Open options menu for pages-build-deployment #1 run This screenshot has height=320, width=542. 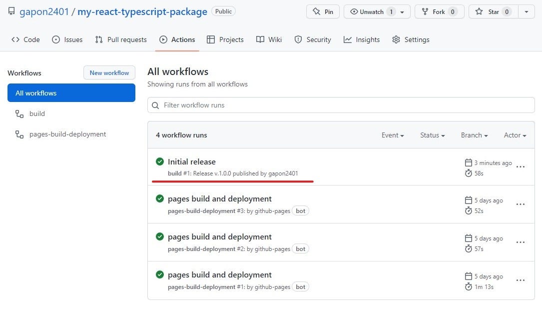[520, 280]
